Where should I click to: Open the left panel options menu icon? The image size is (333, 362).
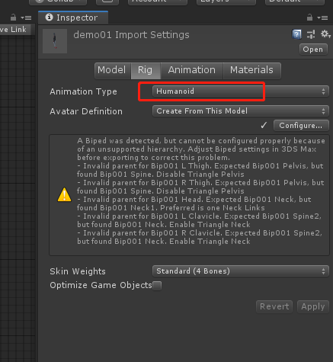26,18
